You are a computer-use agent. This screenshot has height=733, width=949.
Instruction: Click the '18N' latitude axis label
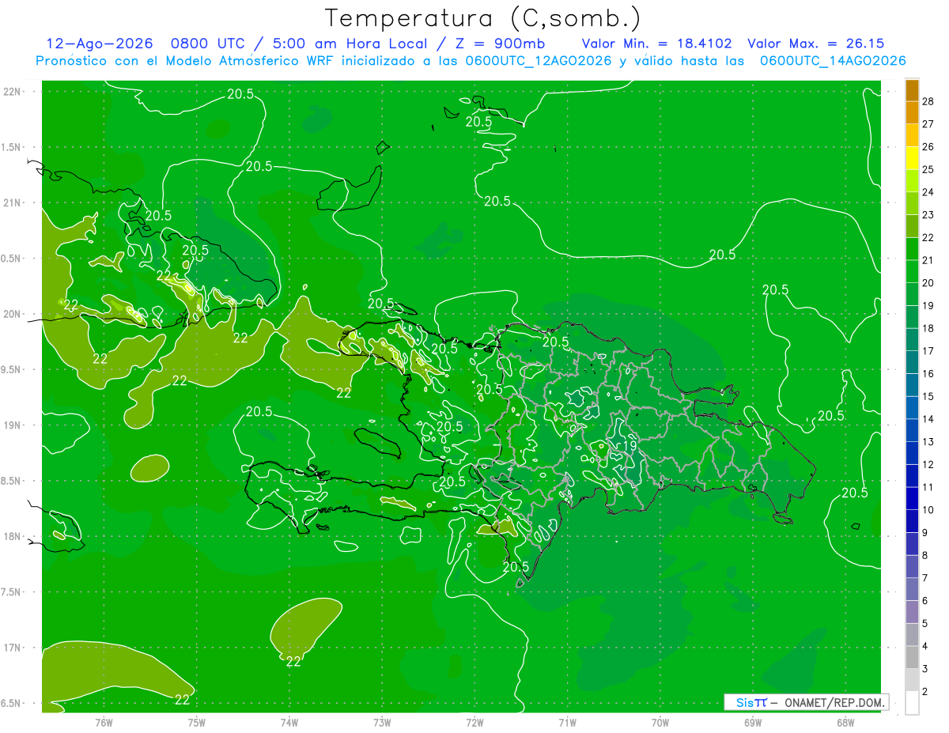point(12,536)
